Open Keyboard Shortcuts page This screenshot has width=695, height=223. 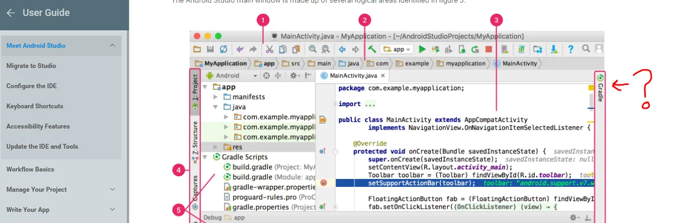click(x=35, y=106)
